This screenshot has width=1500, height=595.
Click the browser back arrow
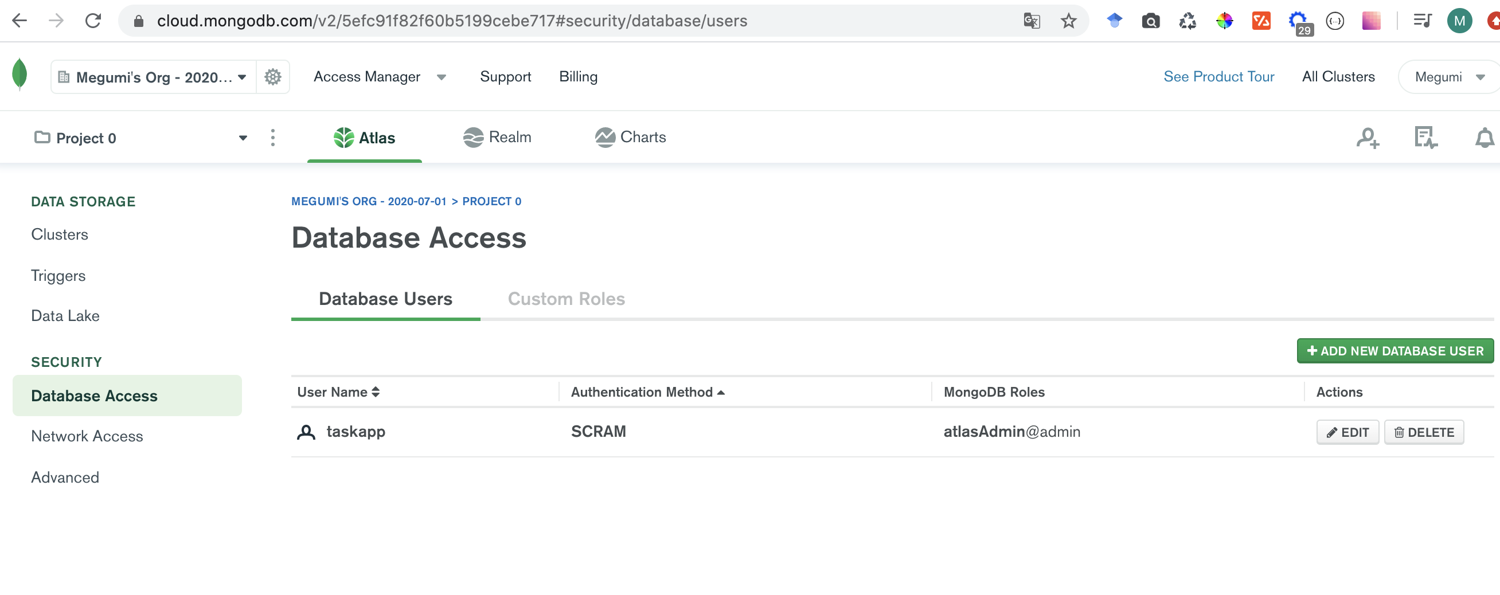(x=20, y=21)
